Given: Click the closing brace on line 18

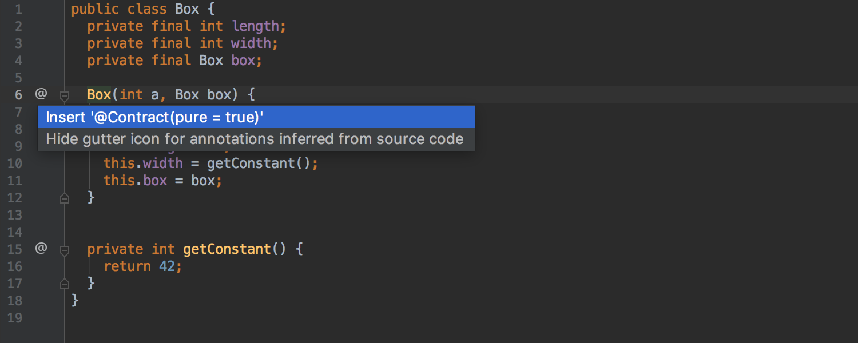Looking at the screenshot, I should click(x=75, y=300).
